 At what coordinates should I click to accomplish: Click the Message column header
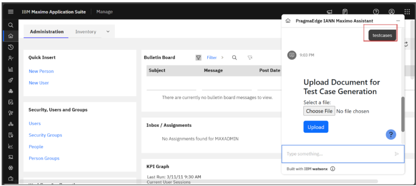coord(213,71)
